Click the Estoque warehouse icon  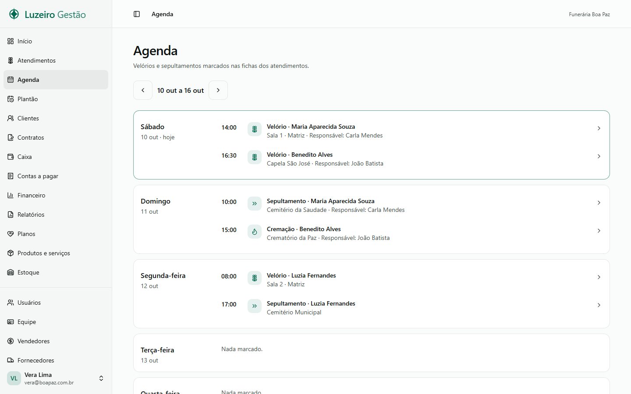(11, 272)
